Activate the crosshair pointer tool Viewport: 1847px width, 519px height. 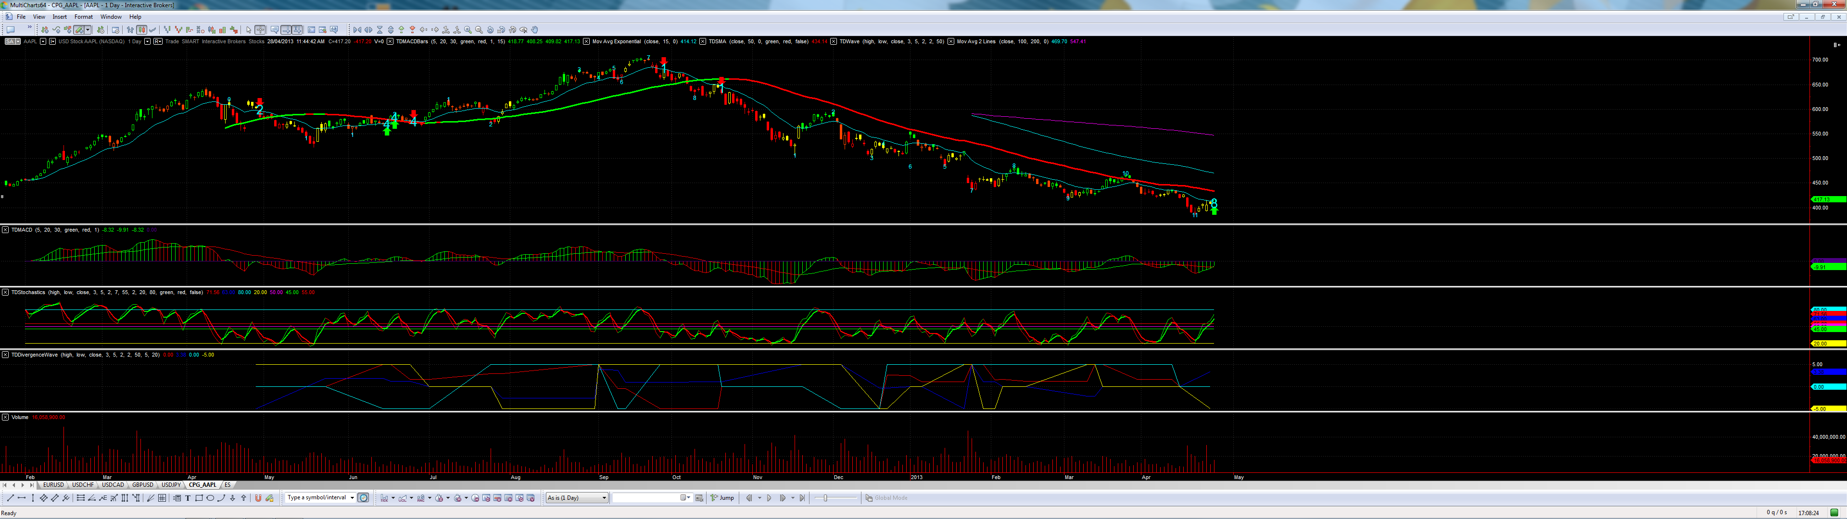[260, 30]
